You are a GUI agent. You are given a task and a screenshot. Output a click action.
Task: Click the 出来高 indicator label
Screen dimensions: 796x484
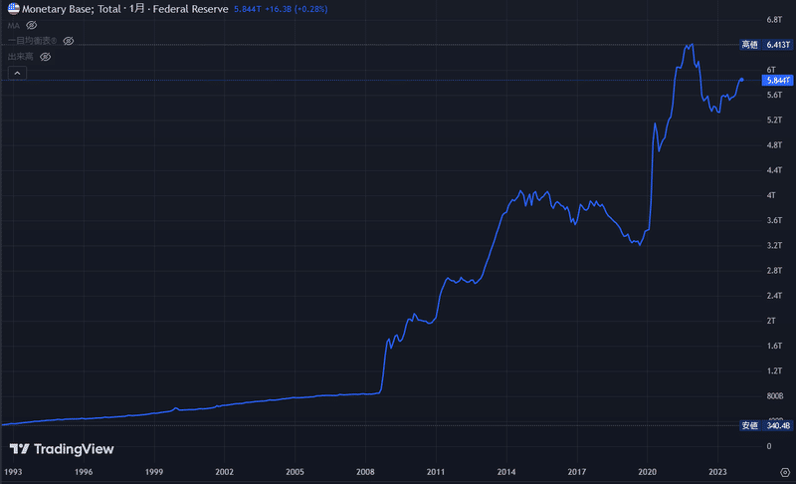click(x=20, y=57)
